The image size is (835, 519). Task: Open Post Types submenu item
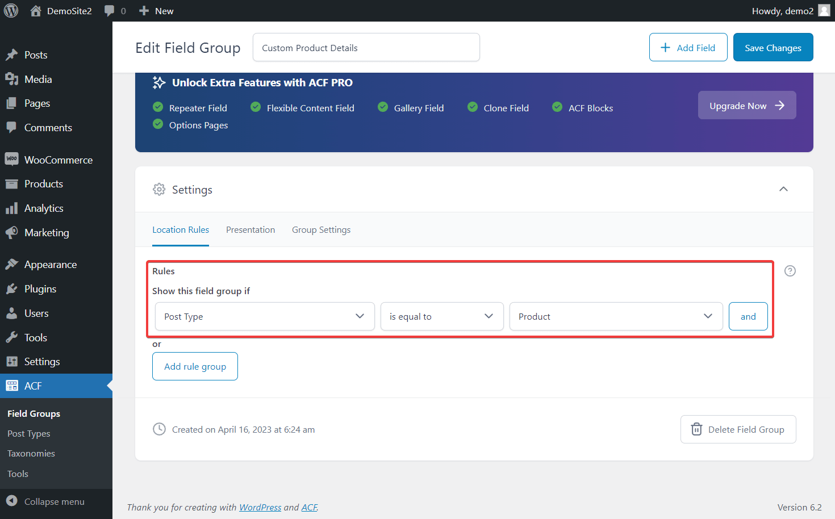point(29,434)
